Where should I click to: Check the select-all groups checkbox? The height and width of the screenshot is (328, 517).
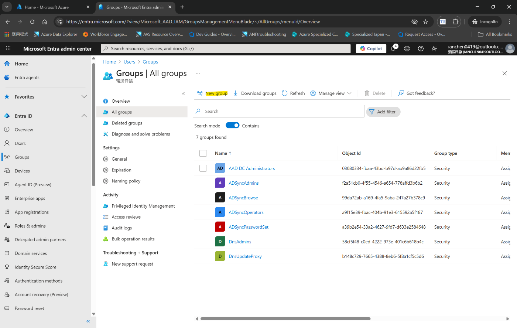click(203, 153)
